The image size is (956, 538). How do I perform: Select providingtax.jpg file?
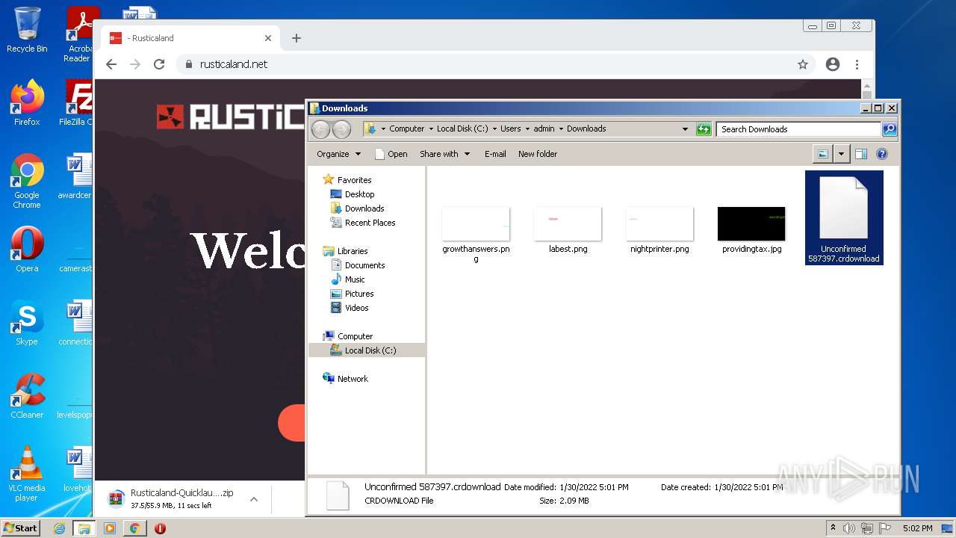751,230
